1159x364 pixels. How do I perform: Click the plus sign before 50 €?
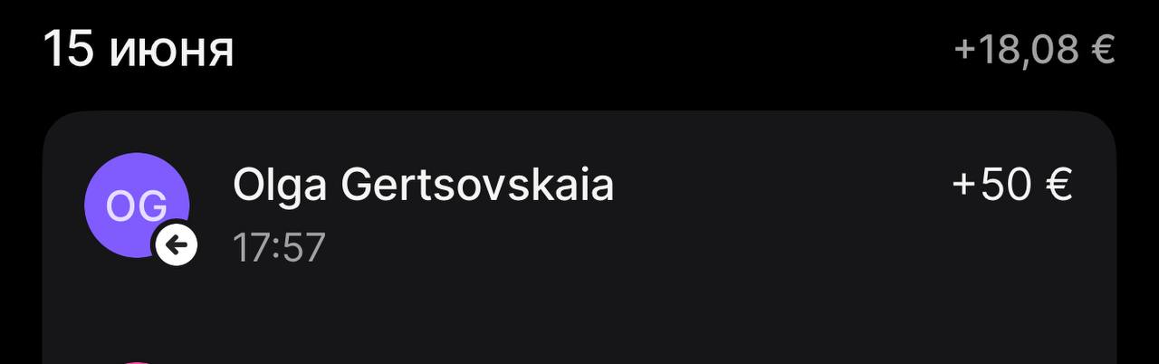963,187
